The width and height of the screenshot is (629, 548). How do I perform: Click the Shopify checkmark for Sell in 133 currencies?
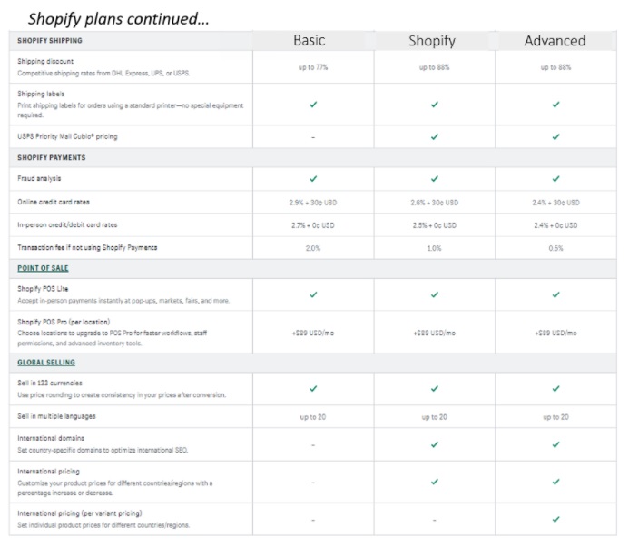435,388
